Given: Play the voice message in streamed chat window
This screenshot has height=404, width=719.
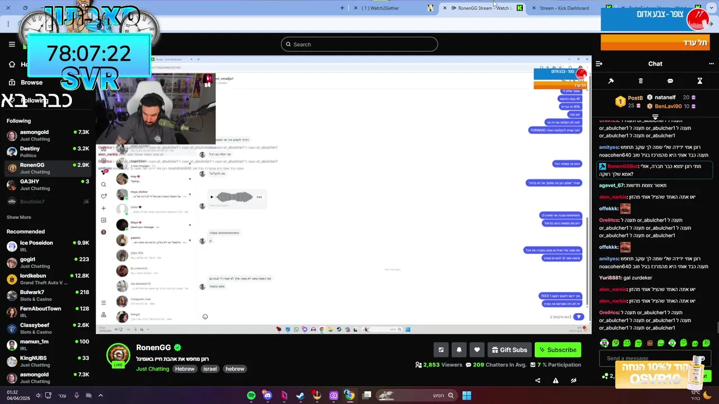Looking at the screenshot, I should coord(212,197).
